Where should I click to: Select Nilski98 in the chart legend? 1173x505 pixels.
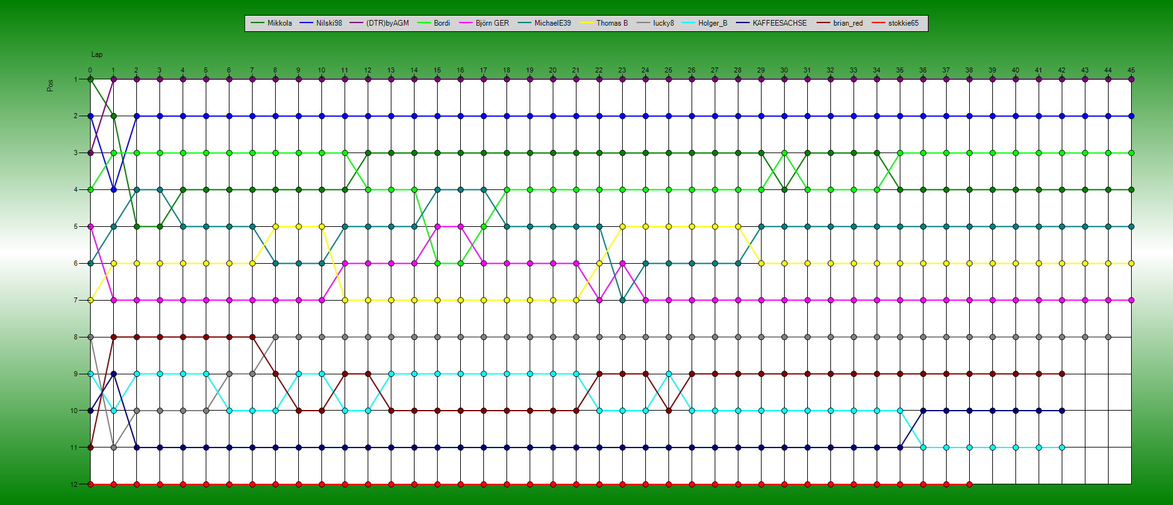(x=328, y=23)
